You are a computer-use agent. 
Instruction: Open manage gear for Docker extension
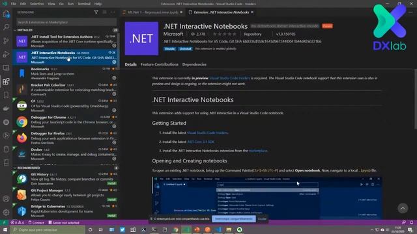click(114, 159)
